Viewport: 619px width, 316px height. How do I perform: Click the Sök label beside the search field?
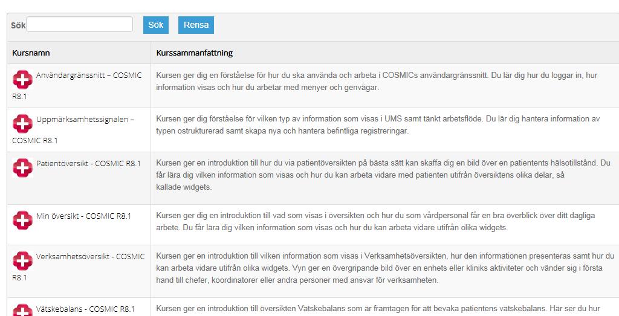(x=18, y=25)
